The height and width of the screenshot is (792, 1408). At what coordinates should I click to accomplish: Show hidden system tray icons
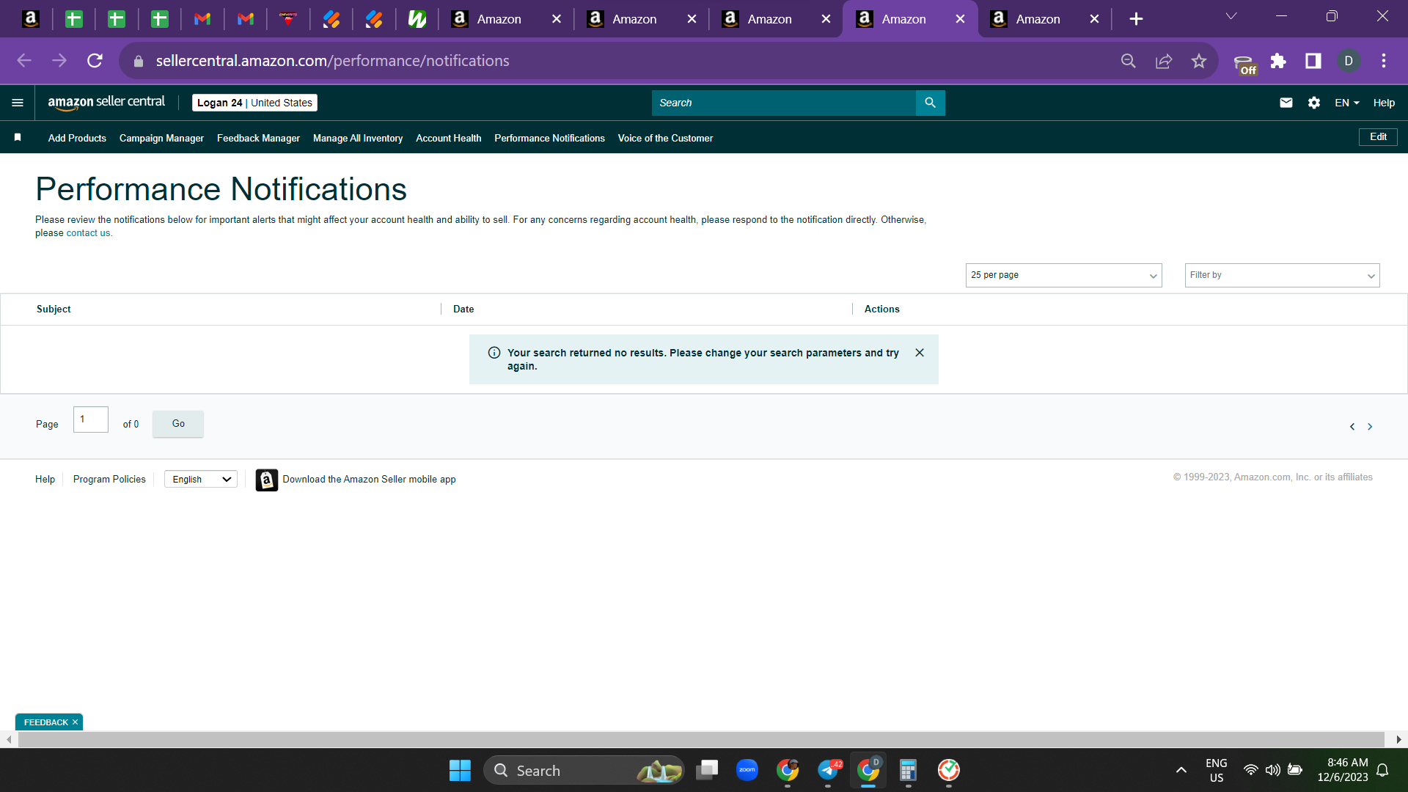pos(1181,770)
